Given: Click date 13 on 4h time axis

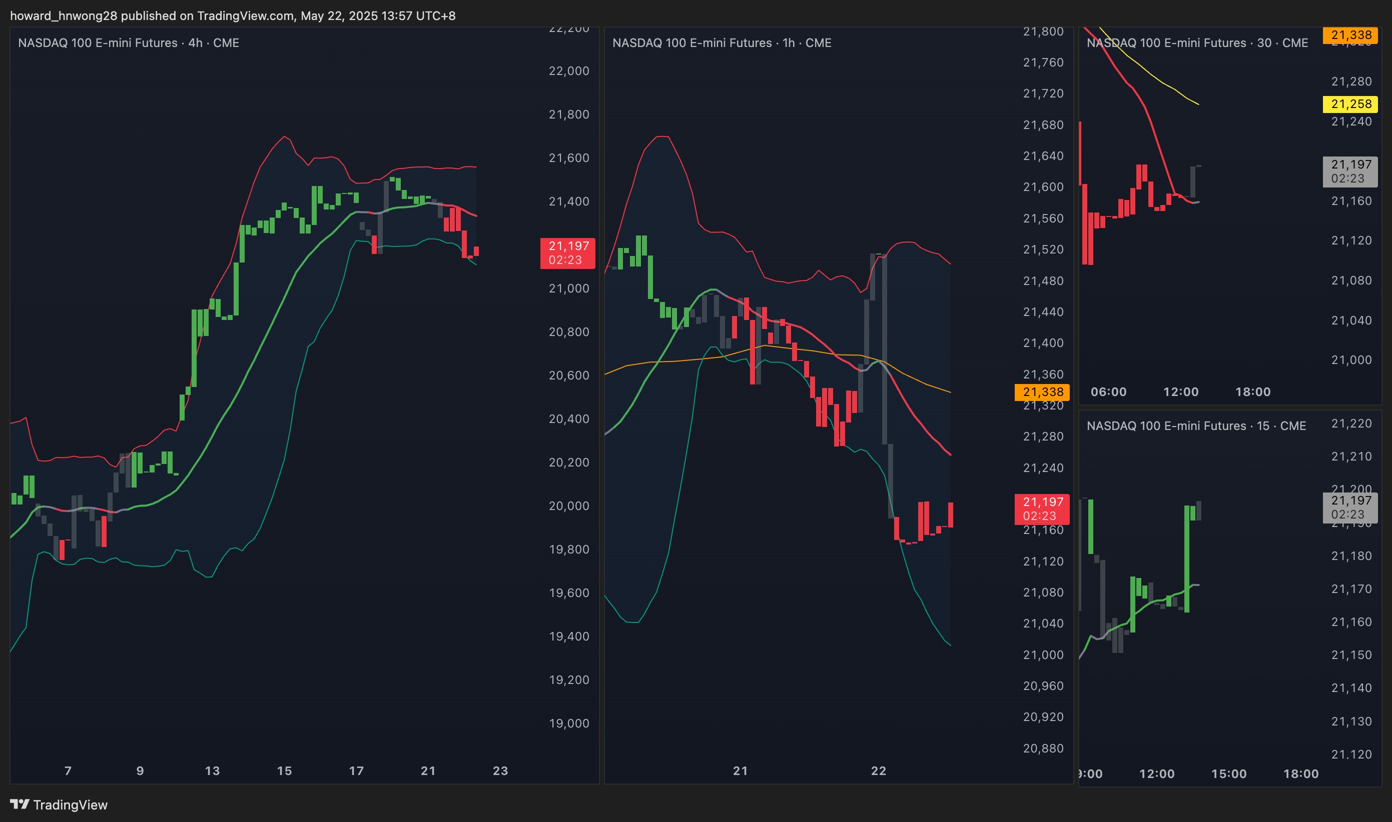Looking at the screenshot, I should [x=212, y=770].
